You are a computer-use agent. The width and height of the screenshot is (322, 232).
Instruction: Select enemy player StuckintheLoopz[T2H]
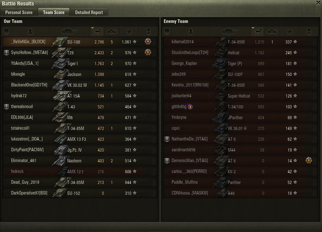pyautogui.click(x=190, y=52)
